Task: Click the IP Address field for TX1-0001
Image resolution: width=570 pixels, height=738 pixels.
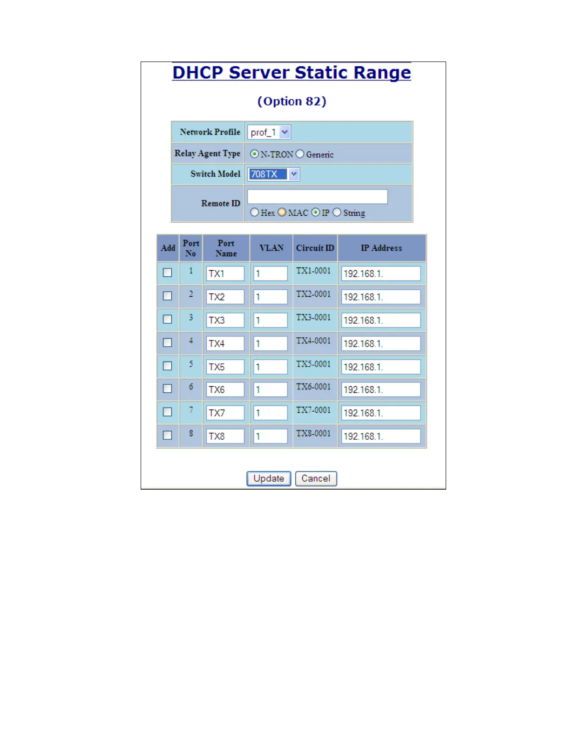Action: (381, 273)
